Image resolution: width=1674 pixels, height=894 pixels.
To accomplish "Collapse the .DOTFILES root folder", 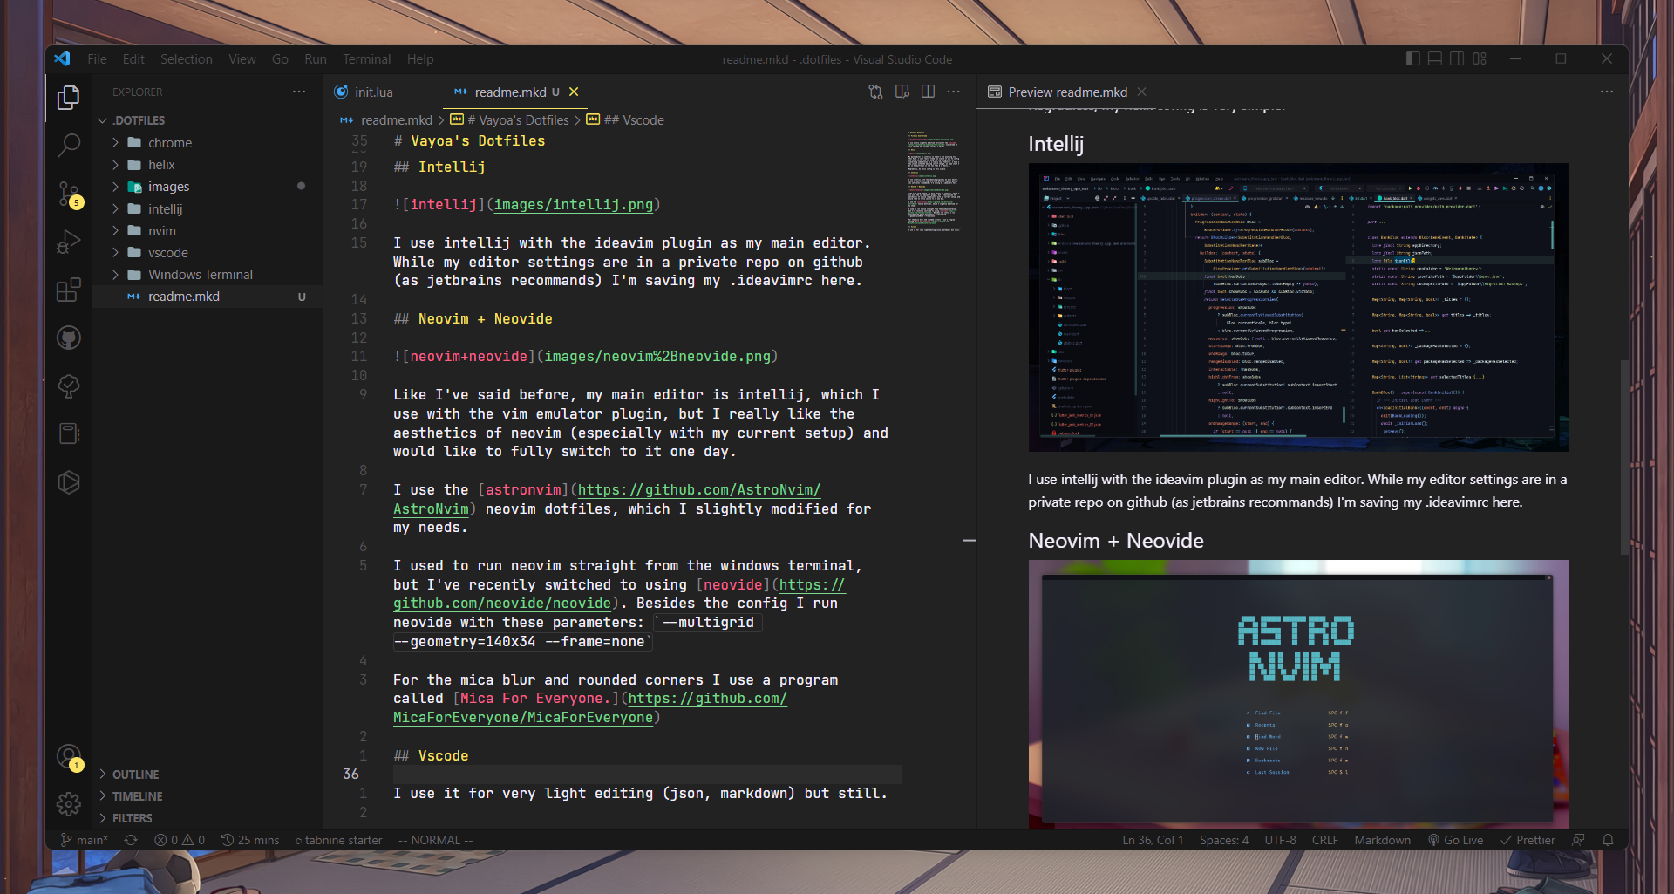I will 208,120.
